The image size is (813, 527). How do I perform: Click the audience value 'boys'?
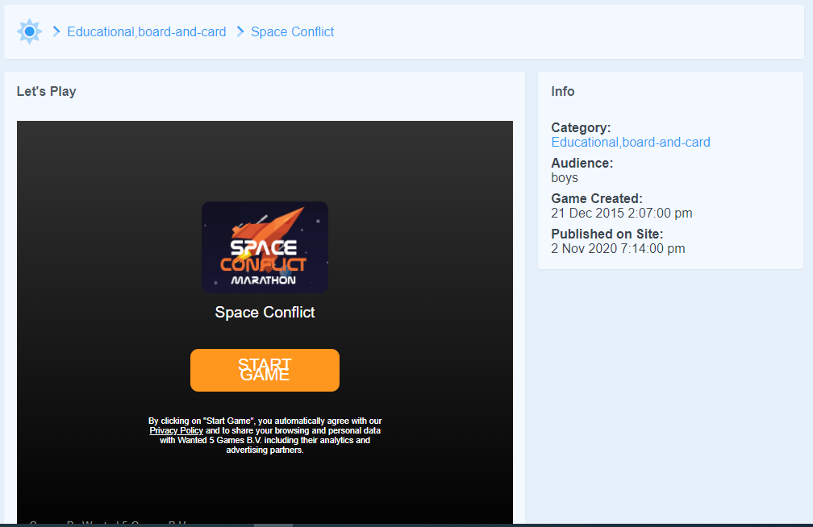[564, 178]
